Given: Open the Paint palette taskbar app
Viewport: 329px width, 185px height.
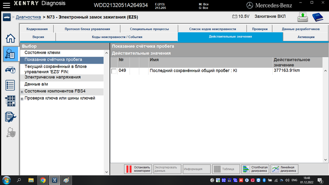Looking at the screenshot, I should pyautogui.click(x=66, y=180).
